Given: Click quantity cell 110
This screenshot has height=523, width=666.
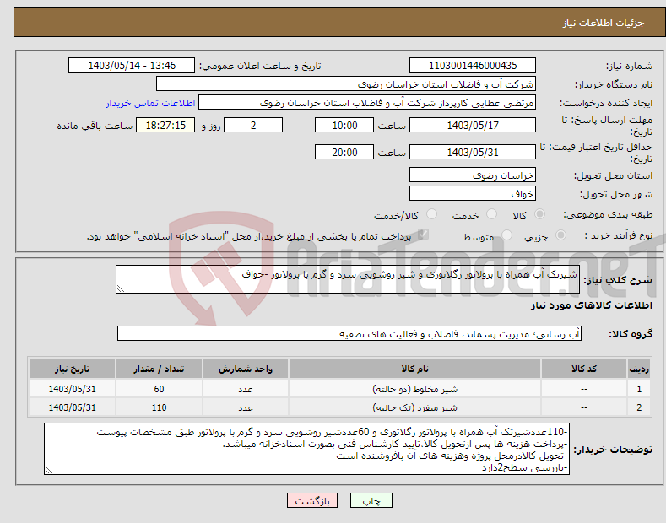Looking at the screenshot, I should (x=159, y=407).
